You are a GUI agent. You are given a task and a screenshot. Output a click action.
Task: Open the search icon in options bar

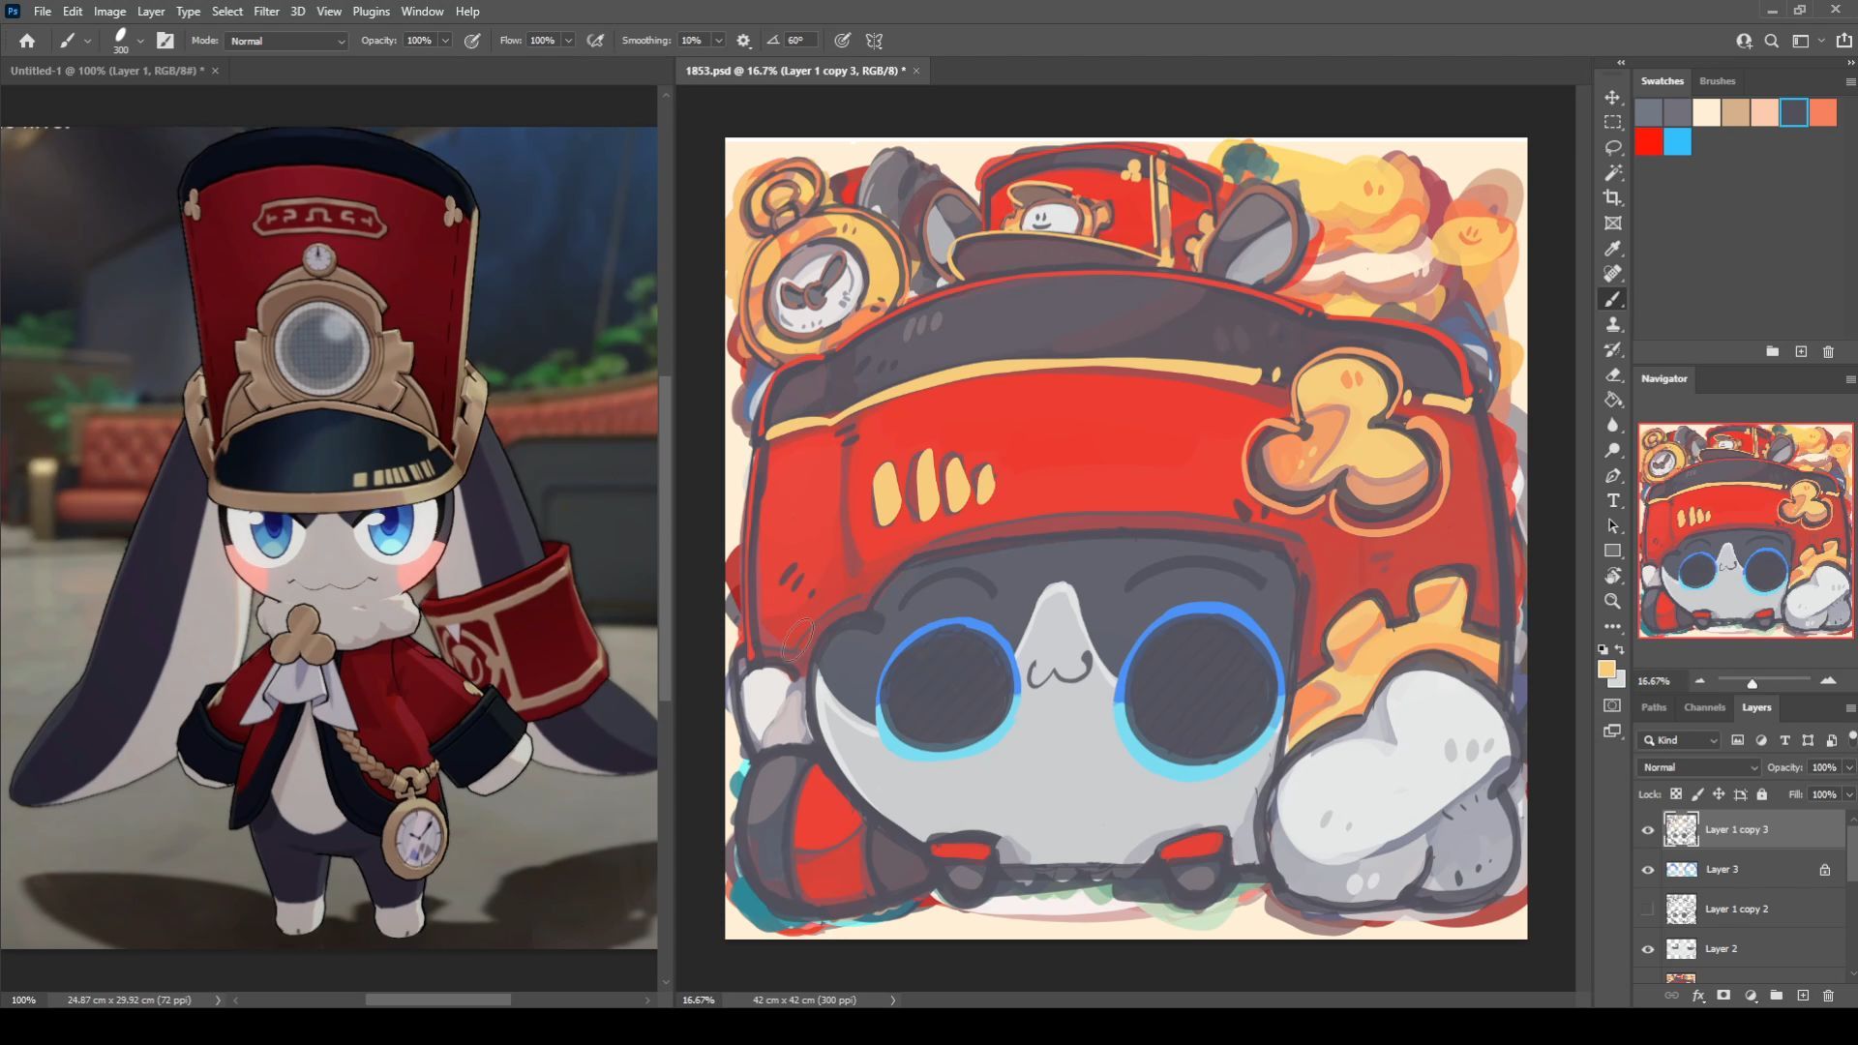[1771, 41]
